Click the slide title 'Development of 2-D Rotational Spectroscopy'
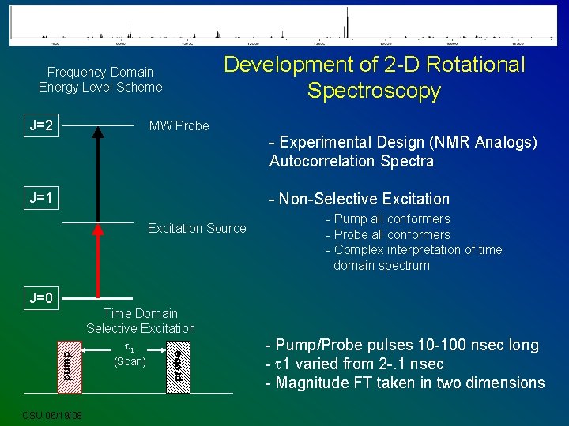 tap(375, 77)
